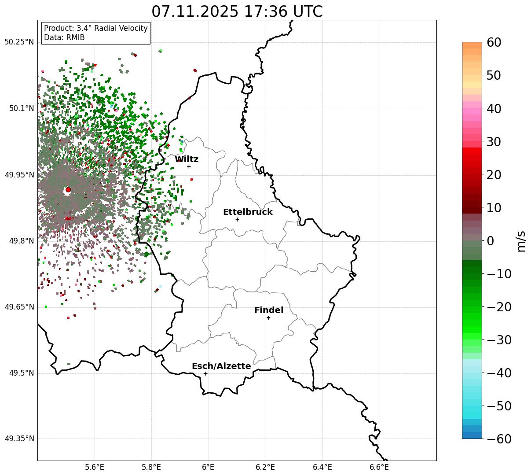Click the 50.25°N latitude label
531x476 pixels.
click(19, 42)
